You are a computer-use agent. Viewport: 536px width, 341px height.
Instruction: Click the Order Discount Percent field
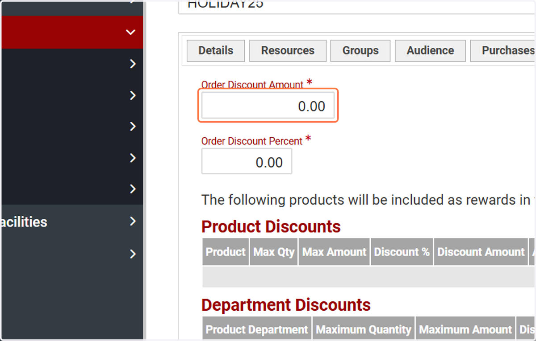247,161
